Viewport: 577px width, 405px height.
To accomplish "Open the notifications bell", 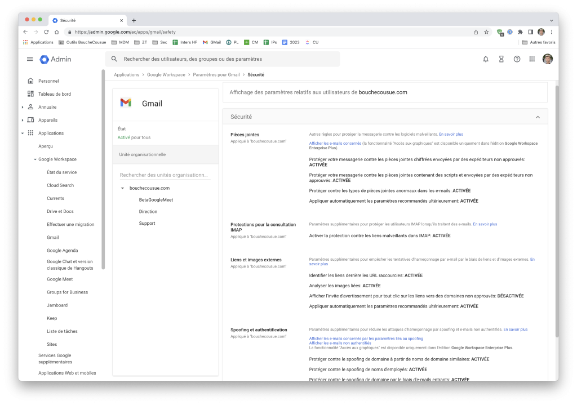I will (x=486, y=59).
